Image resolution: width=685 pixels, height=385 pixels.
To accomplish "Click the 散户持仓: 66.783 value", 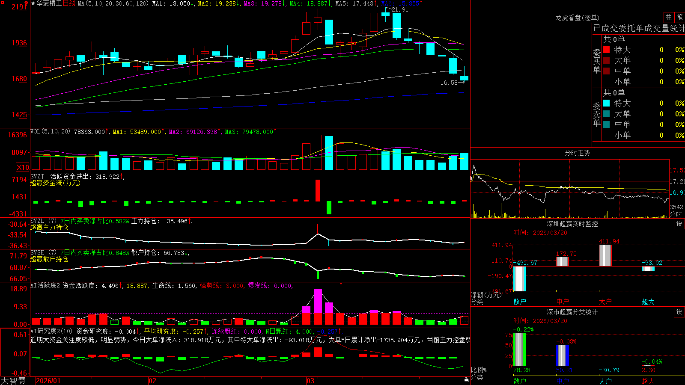I will click(160, 253).
